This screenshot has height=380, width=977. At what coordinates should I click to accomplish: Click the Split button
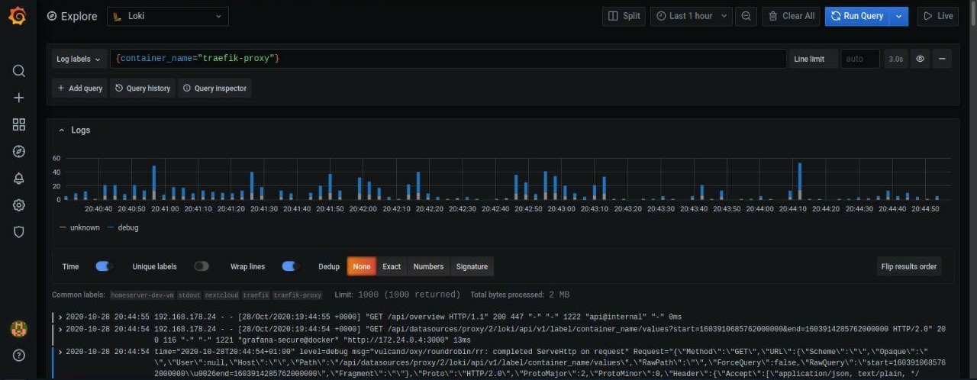[x=624, y=16]
